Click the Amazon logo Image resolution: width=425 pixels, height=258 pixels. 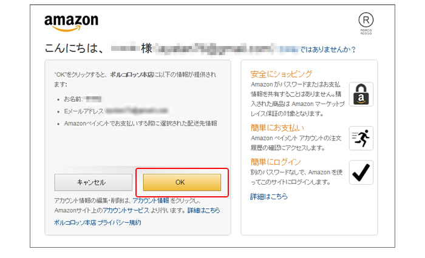click(71, 24)
